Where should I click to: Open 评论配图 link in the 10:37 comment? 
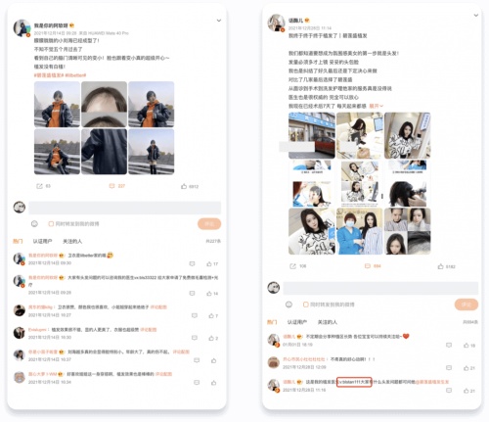pos(181,352)
